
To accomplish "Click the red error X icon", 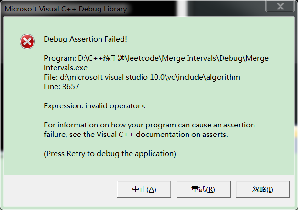I will (x=27, y=42).
